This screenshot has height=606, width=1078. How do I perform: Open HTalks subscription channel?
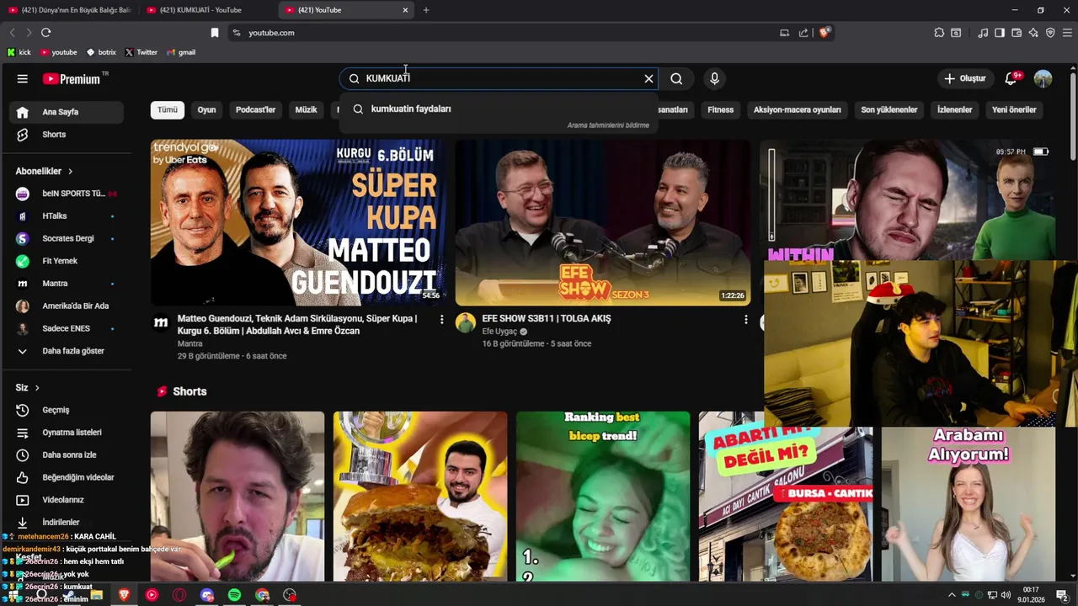pyautogui.click(x=66, y=216)
